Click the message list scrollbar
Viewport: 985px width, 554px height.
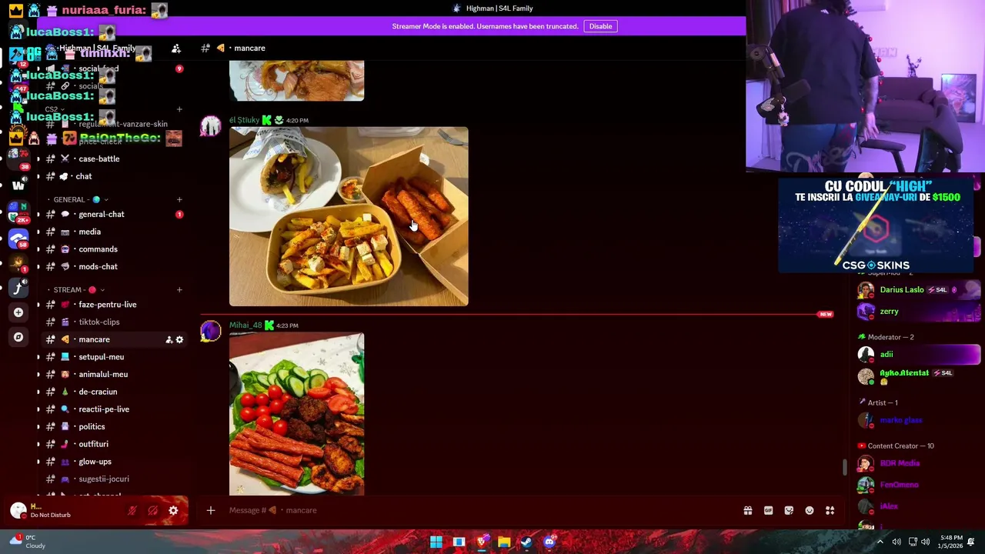tap(844, 467)
